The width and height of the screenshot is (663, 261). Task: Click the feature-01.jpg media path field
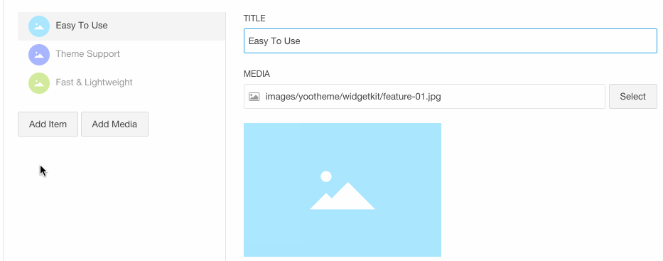tap(424, 97)
